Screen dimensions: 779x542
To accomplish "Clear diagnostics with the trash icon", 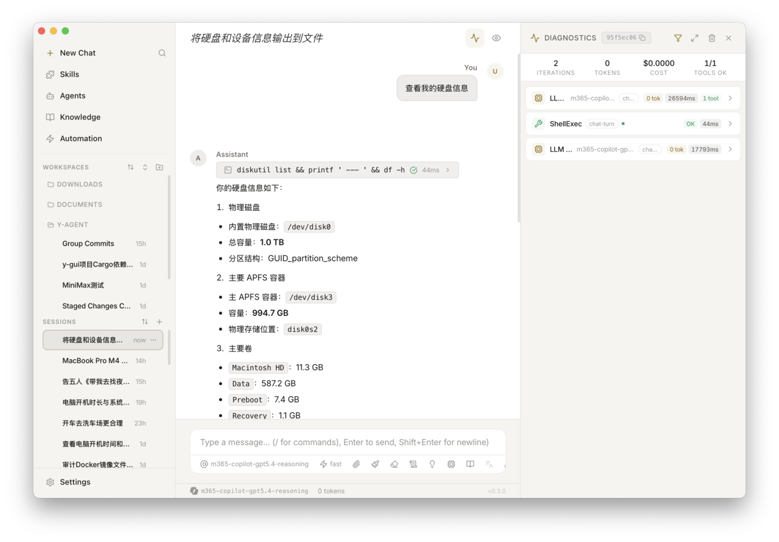I will pyautogui.click(x=711, y=38).
